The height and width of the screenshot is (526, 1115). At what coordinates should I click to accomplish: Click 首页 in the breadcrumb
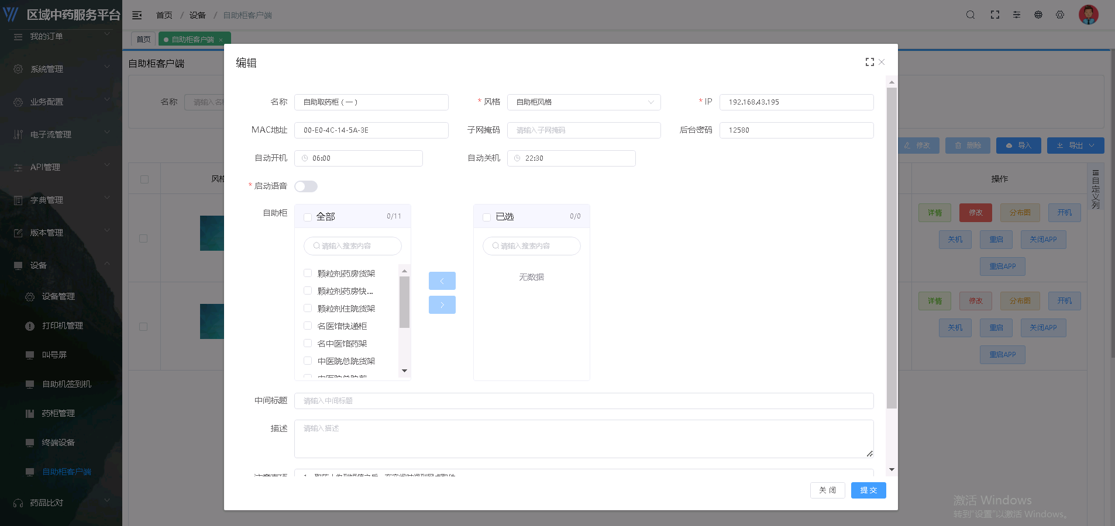coord(164,15)
